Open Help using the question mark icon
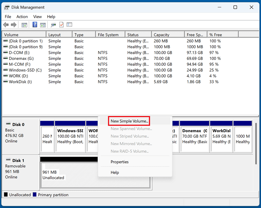 (x=35, y=24)
